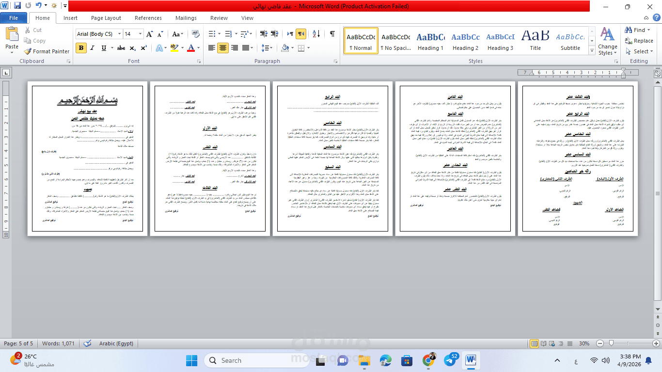
Task: Save document from Quick Access Toolbar
Action: coord(17,6)
